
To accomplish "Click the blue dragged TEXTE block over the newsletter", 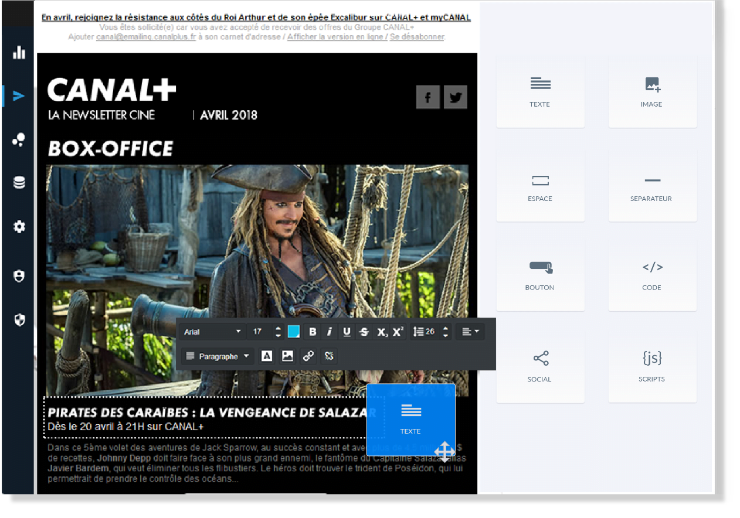I will coord(410,420).
